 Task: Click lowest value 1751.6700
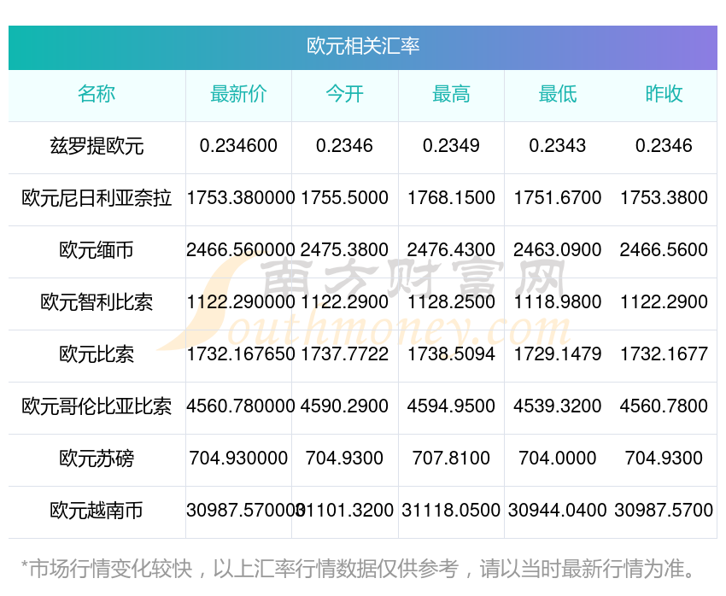pyautogui.click(x=558, y=198)
